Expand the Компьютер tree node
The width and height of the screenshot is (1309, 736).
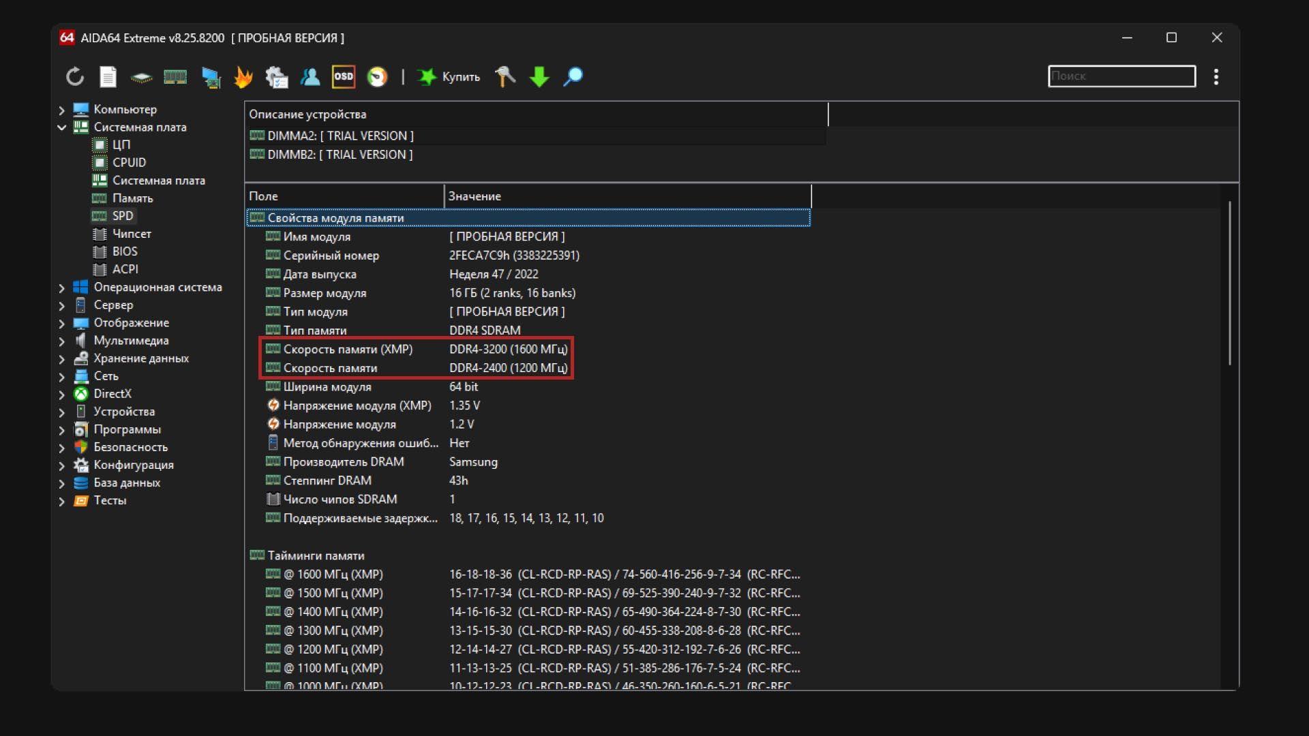point(61,110)
